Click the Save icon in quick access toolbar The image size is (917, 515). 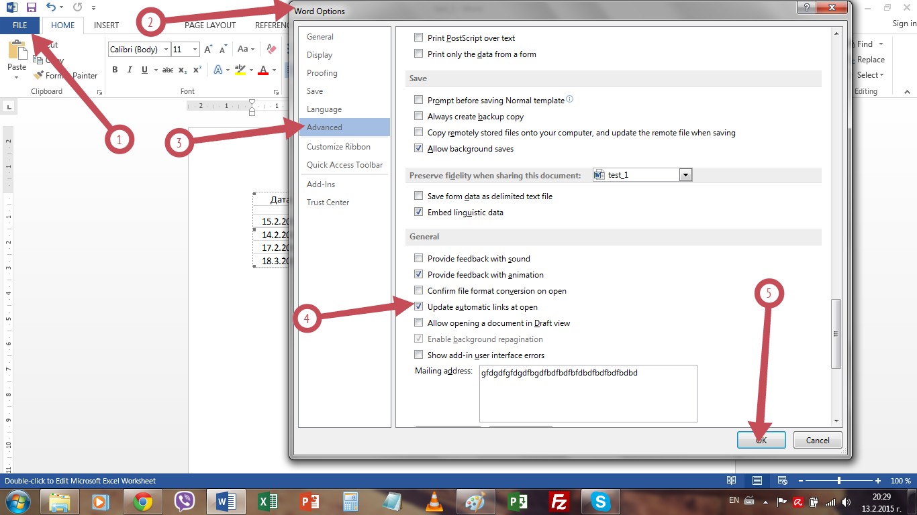point(31,8)
